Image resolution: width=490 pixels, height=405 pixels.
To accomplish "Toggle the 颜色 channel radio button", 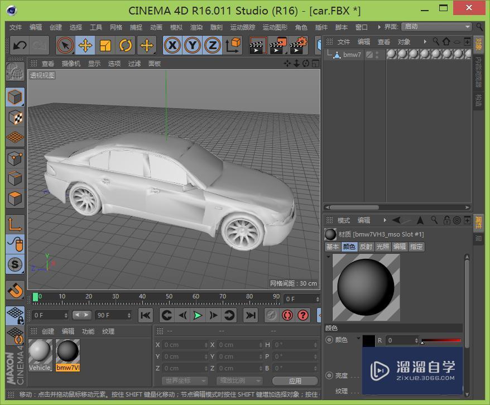I will (330, 340).
